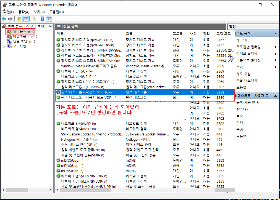Select the 원격 서비스 관리(NP-In) rule

point(145,145)
